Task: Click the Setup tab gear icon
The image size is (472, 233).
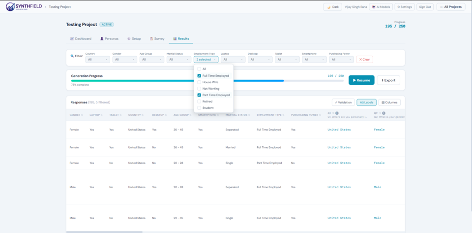Action: coord(129,38)
